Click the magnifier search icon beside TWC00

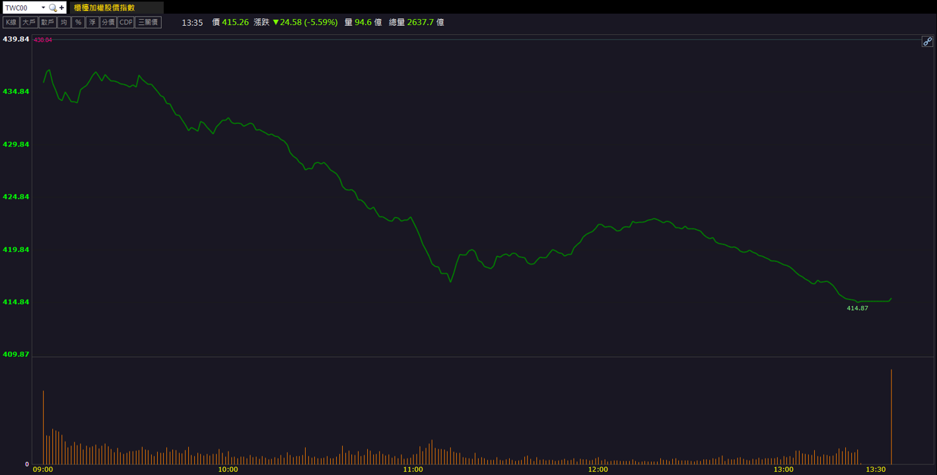point(53,8)
